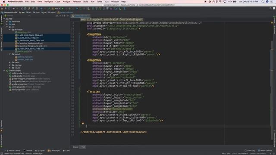This screenshot has width=276, height=155.
Task: Open the help question mark icon
Action: (125, 9)
